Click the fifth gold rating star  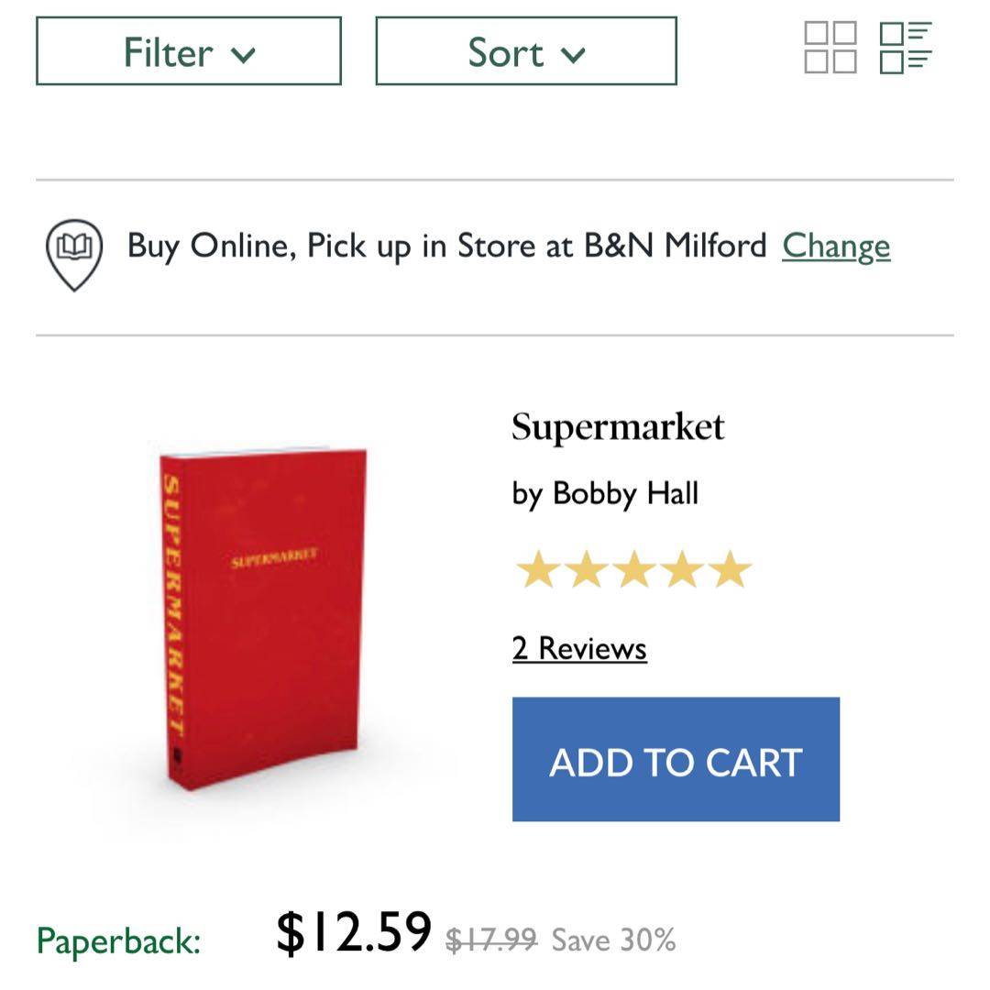(x=730, y=570)
